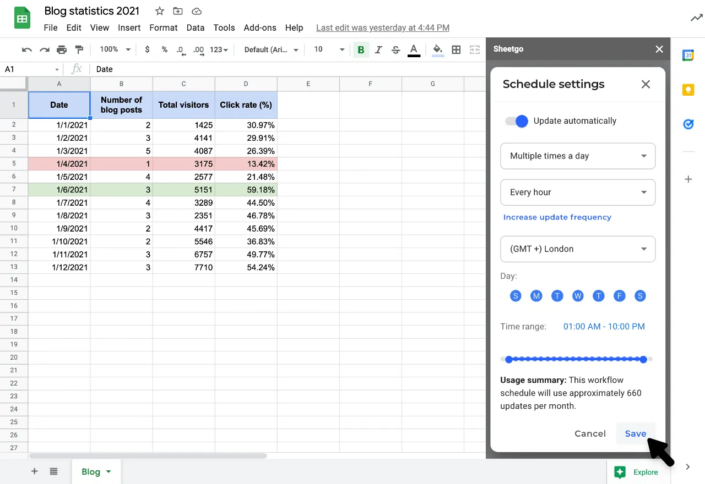The height and width of the screenshot is (484, 705).
Task: Open the All sheets list icon
Action: 53,471
